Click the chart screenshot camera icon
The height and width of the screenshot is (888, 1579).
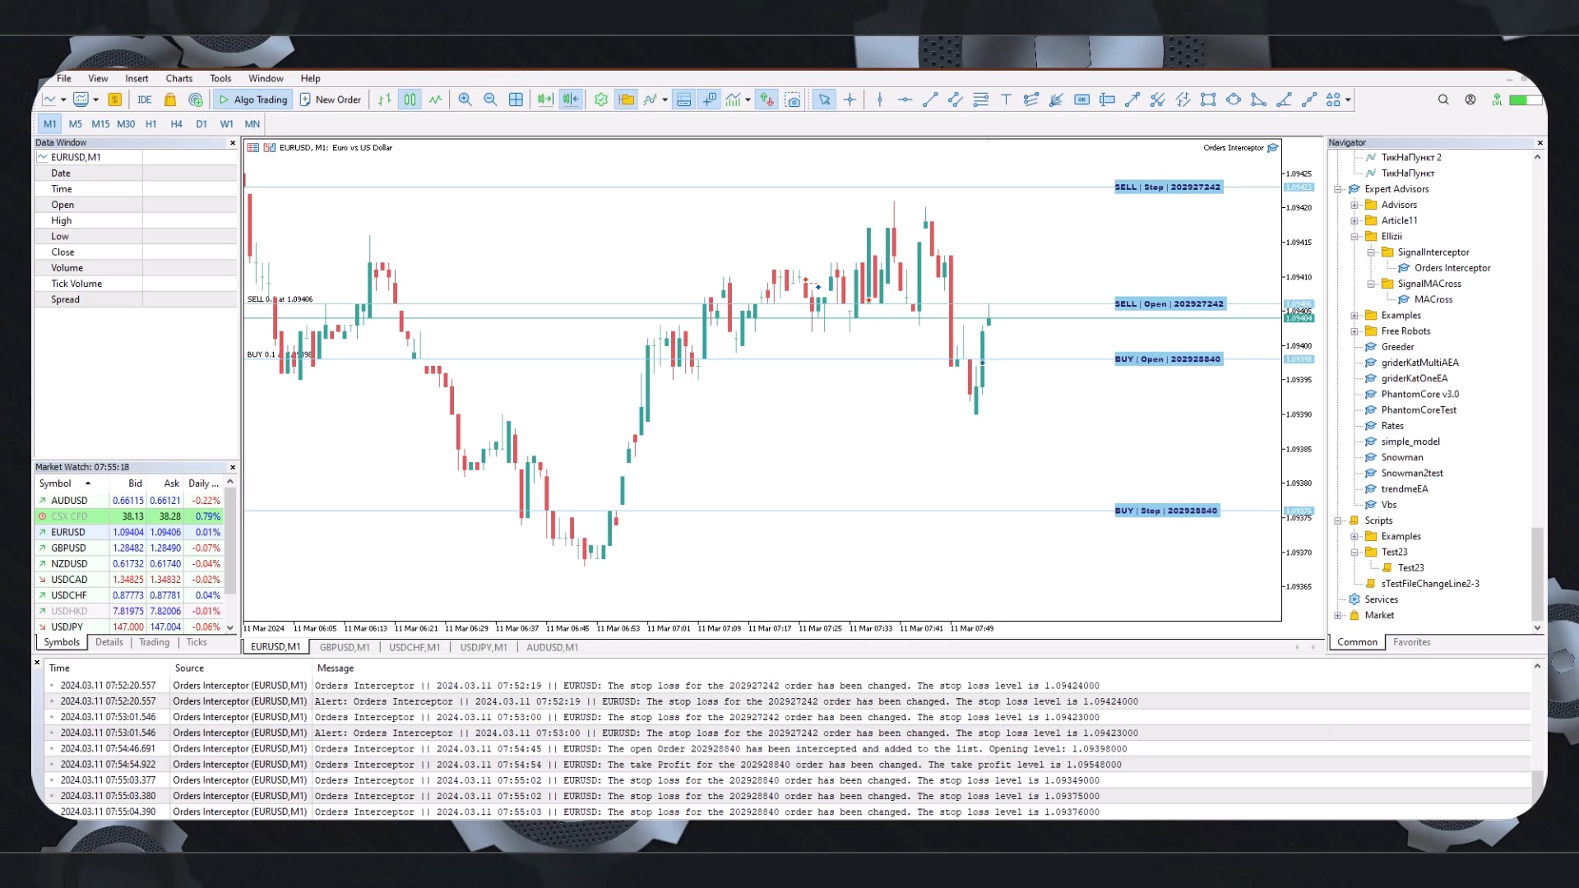coord(793,99)
